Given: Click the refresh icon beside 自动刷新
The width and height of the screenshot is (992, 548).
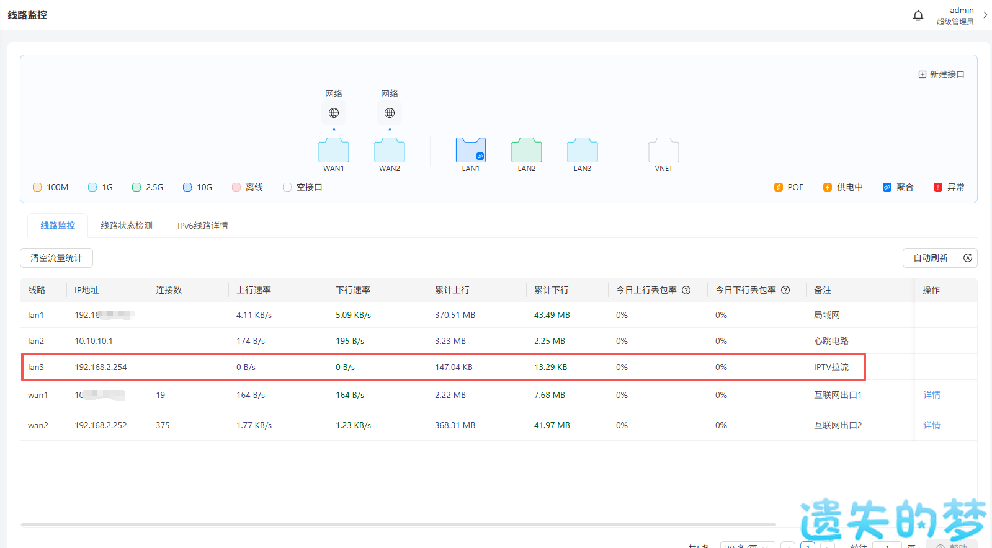Looking at the screenshot, I should tap(968, 258).
